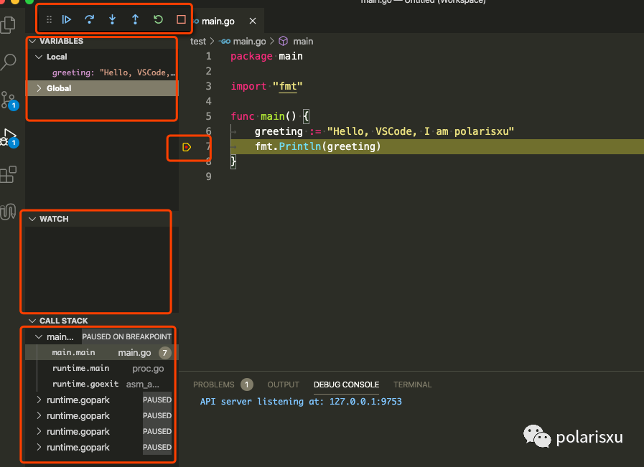Screen dimensions: 644x467
Task: Click the main breadcrumb above the editor
Action: [x=304, y=41]
